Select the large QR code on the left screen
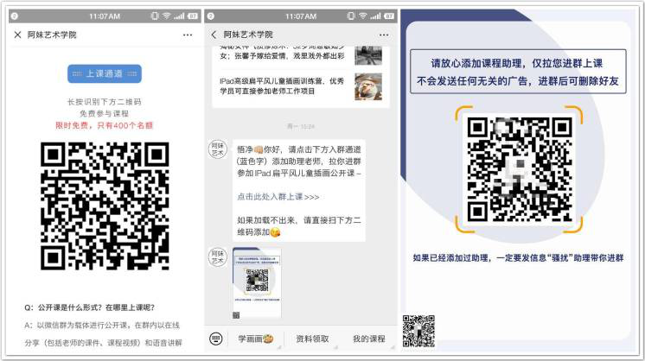 point(105,206)
